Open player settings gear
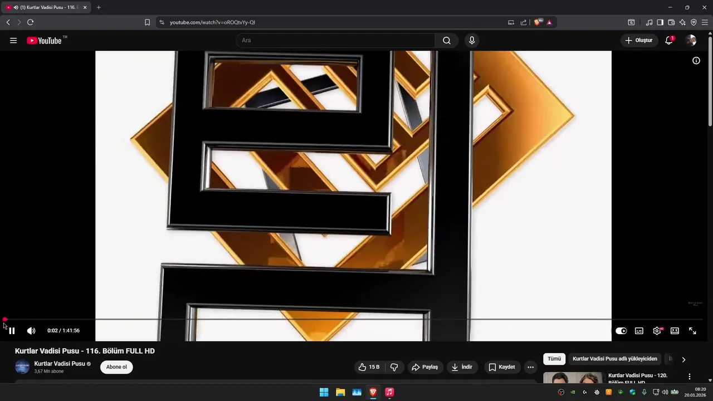 tap(657, 331)
